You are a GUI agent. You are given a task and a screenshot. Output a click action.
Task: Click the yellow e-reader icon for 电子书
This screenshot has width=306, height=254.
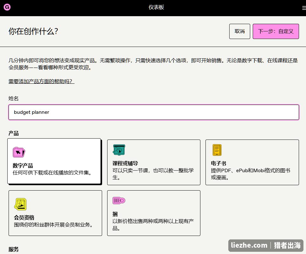coord(217,150)
